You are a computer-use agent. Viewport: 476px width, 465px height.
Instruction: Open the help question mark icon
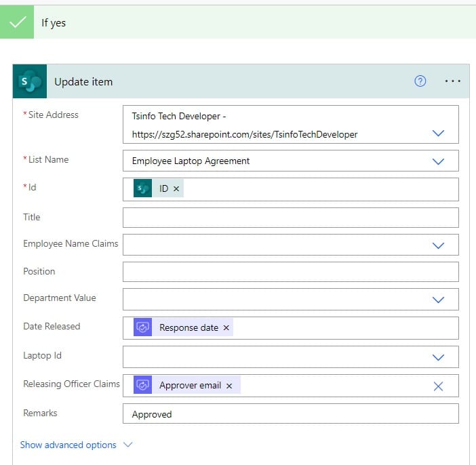(x=420, y=81)
